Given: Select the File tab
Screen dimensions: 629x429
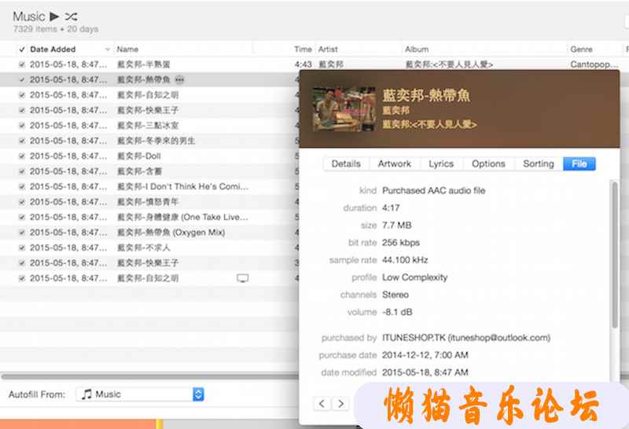Looking at the screenshot, I should point(579,163).
